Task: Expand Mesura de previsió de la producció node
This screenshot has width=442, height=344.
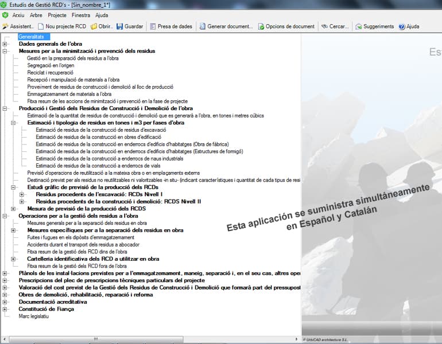Action: (13, 209)
